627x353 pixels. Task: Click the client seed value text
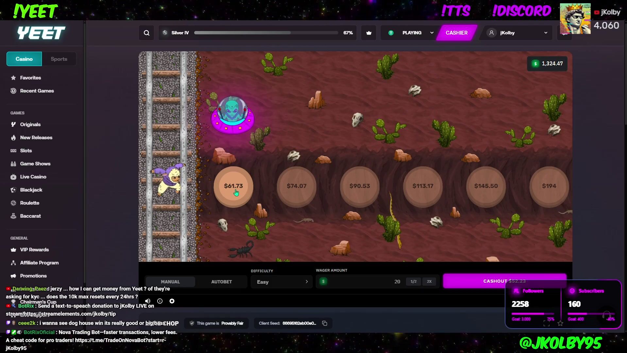click(x=299, y=323)
